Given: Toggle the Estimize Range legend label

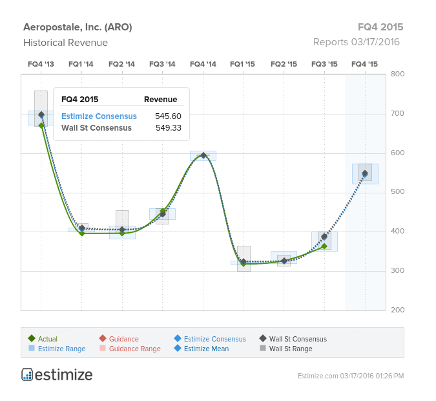Looking at the screenshot, I should pos(61,349).
